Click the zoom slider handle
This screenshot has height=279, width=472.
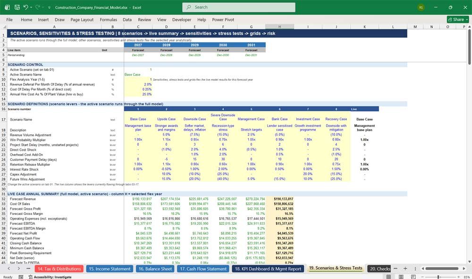[x=438, y=277]
